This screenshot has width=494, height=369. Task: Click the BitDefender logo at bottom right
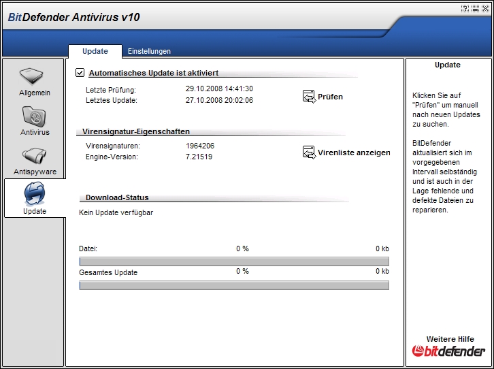point(448,351)
